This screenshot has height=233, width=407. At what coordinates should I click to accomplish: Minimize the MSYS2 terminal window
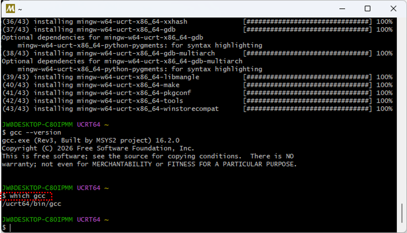pyautogui.click(x=342, y=9)
